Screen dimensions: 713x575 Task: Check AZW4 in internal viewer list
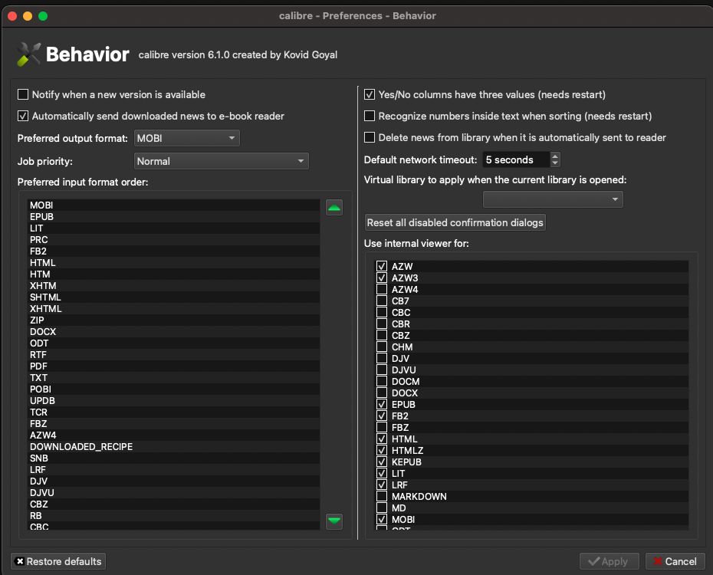coord(382,290)
